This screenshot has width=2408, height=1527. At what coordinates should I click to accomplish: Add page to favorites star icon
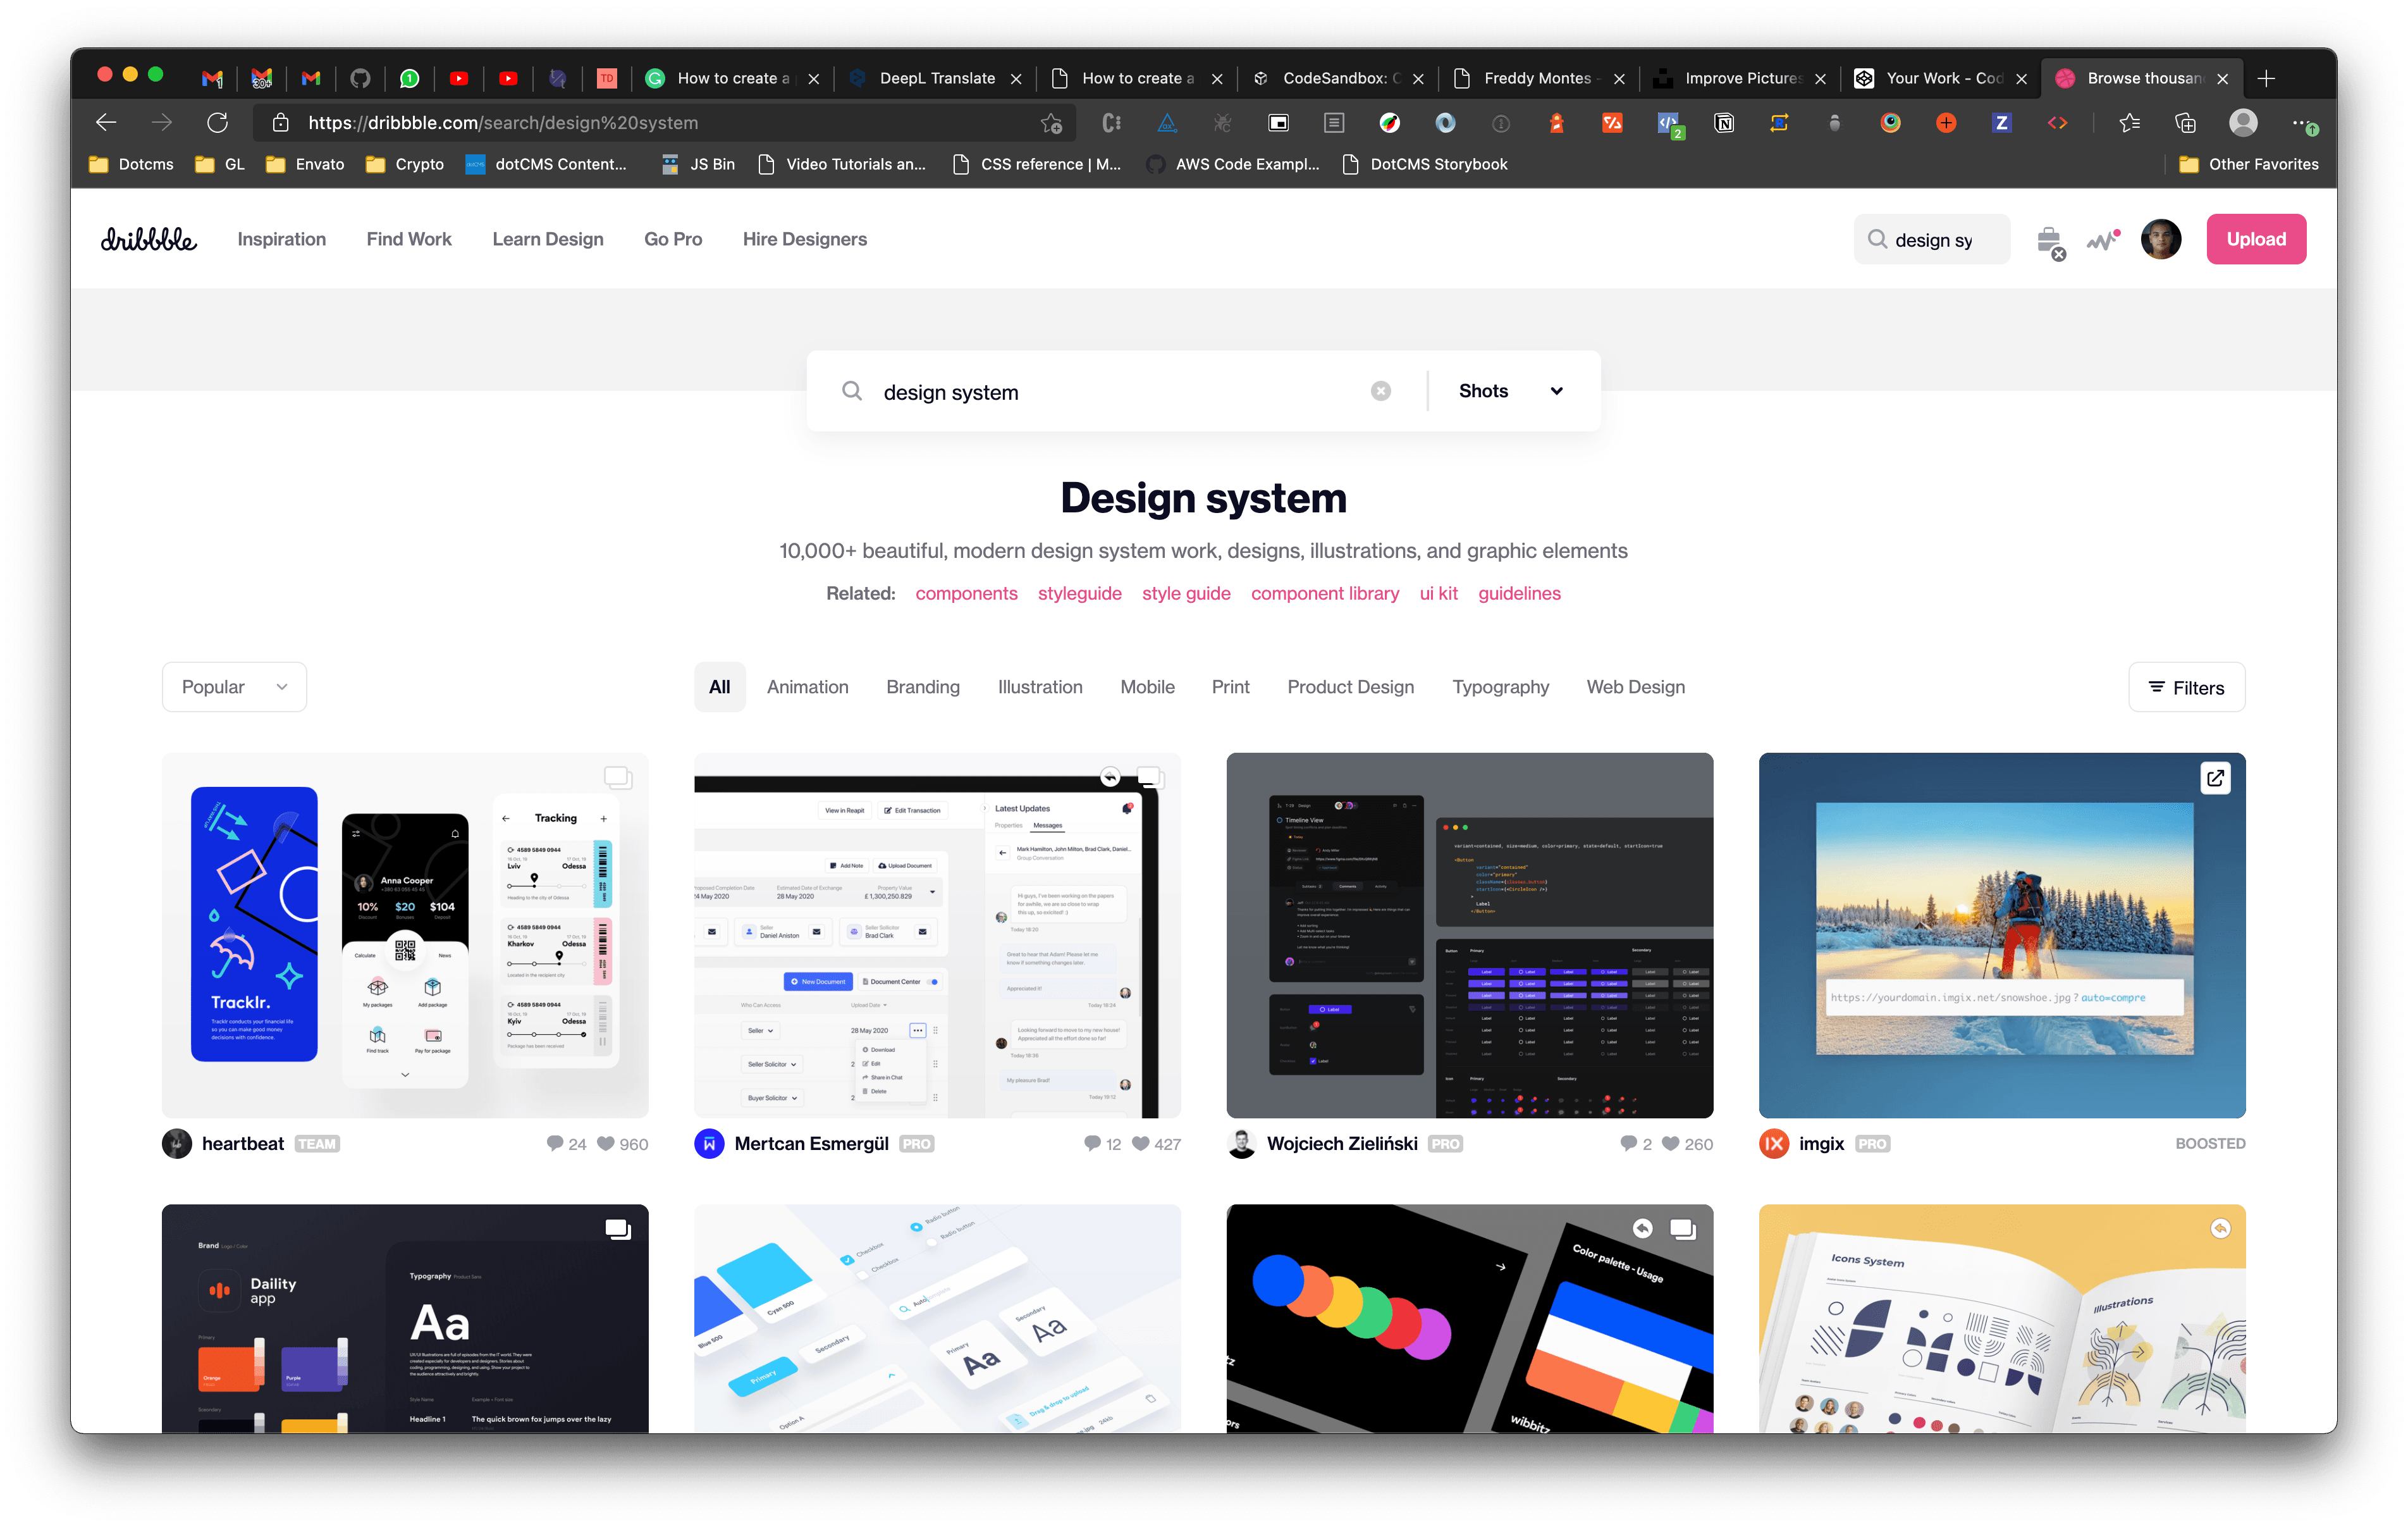tap(1051, 123)
